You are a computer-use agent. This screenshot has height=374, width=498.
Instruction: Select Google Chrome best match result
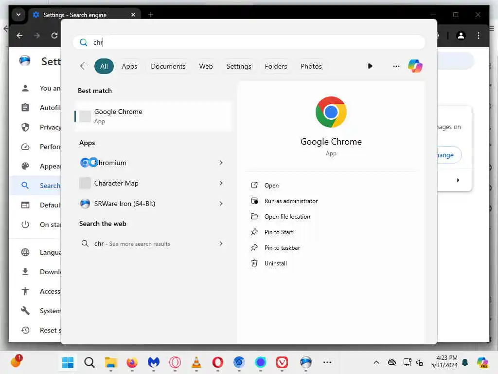click(153, 116)
